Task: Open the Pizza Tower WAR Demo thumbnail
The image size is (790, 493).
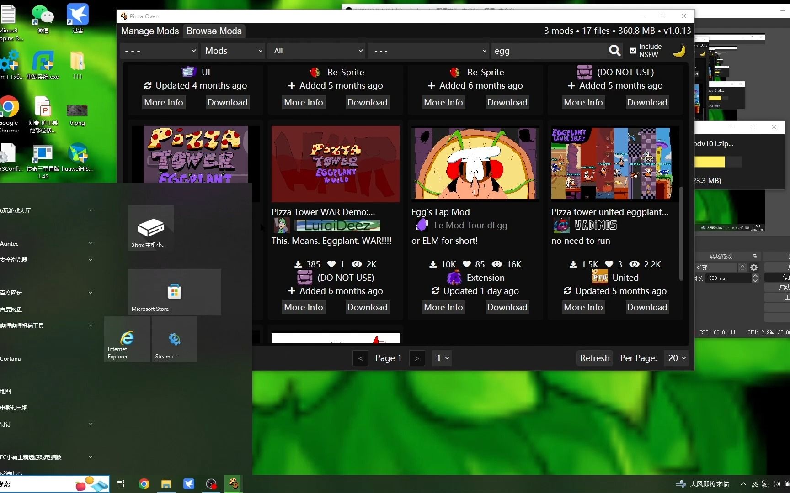Action: [336, 163]
